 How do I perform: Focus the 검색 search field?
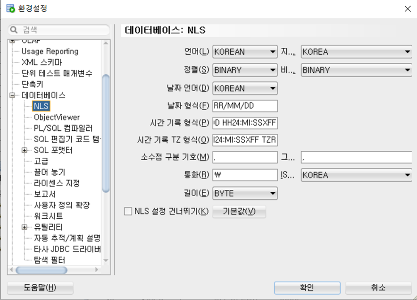click(x=59, y=30)
